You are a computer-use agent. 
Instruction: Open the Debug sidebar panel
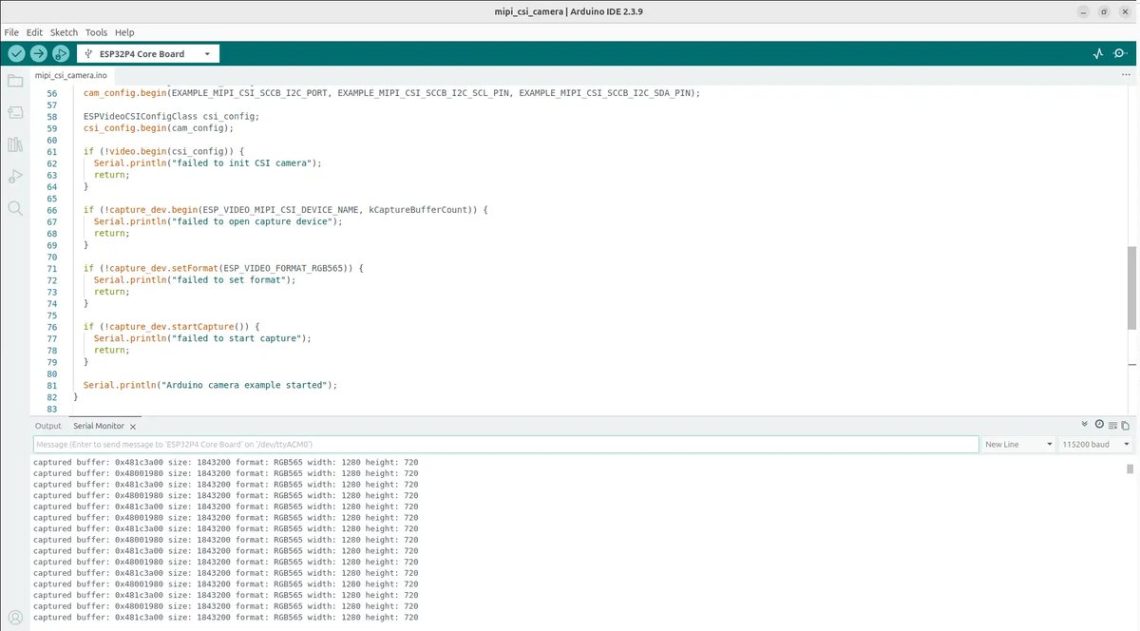click(x=15, y=176)
